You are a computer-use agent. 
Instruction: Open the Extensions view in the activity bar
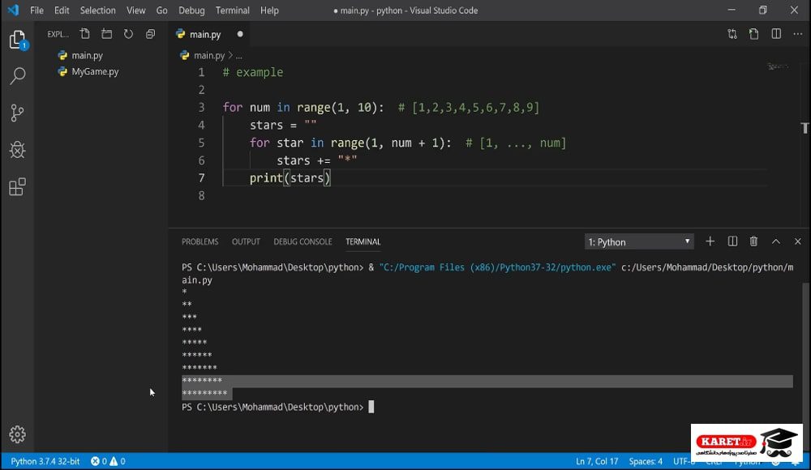click(17, 186)
